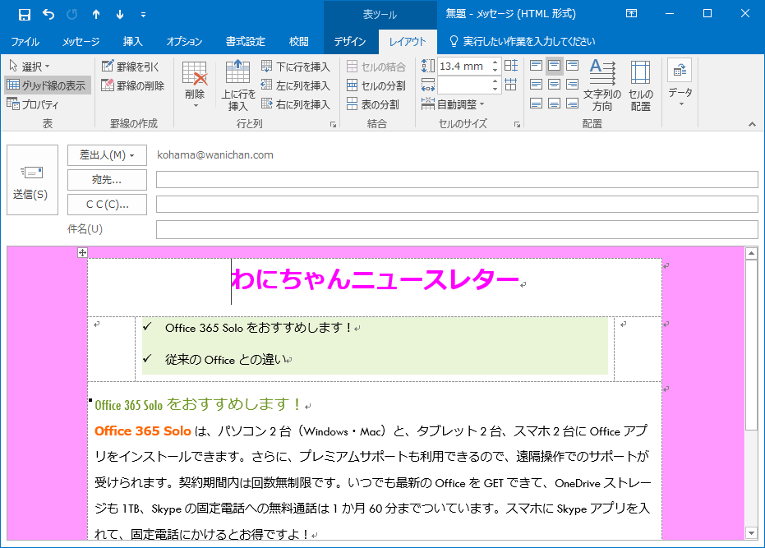Image resolution: width=765 pixels, height=548 pixels.
Task: Click 表の分割
Action: 373,104
